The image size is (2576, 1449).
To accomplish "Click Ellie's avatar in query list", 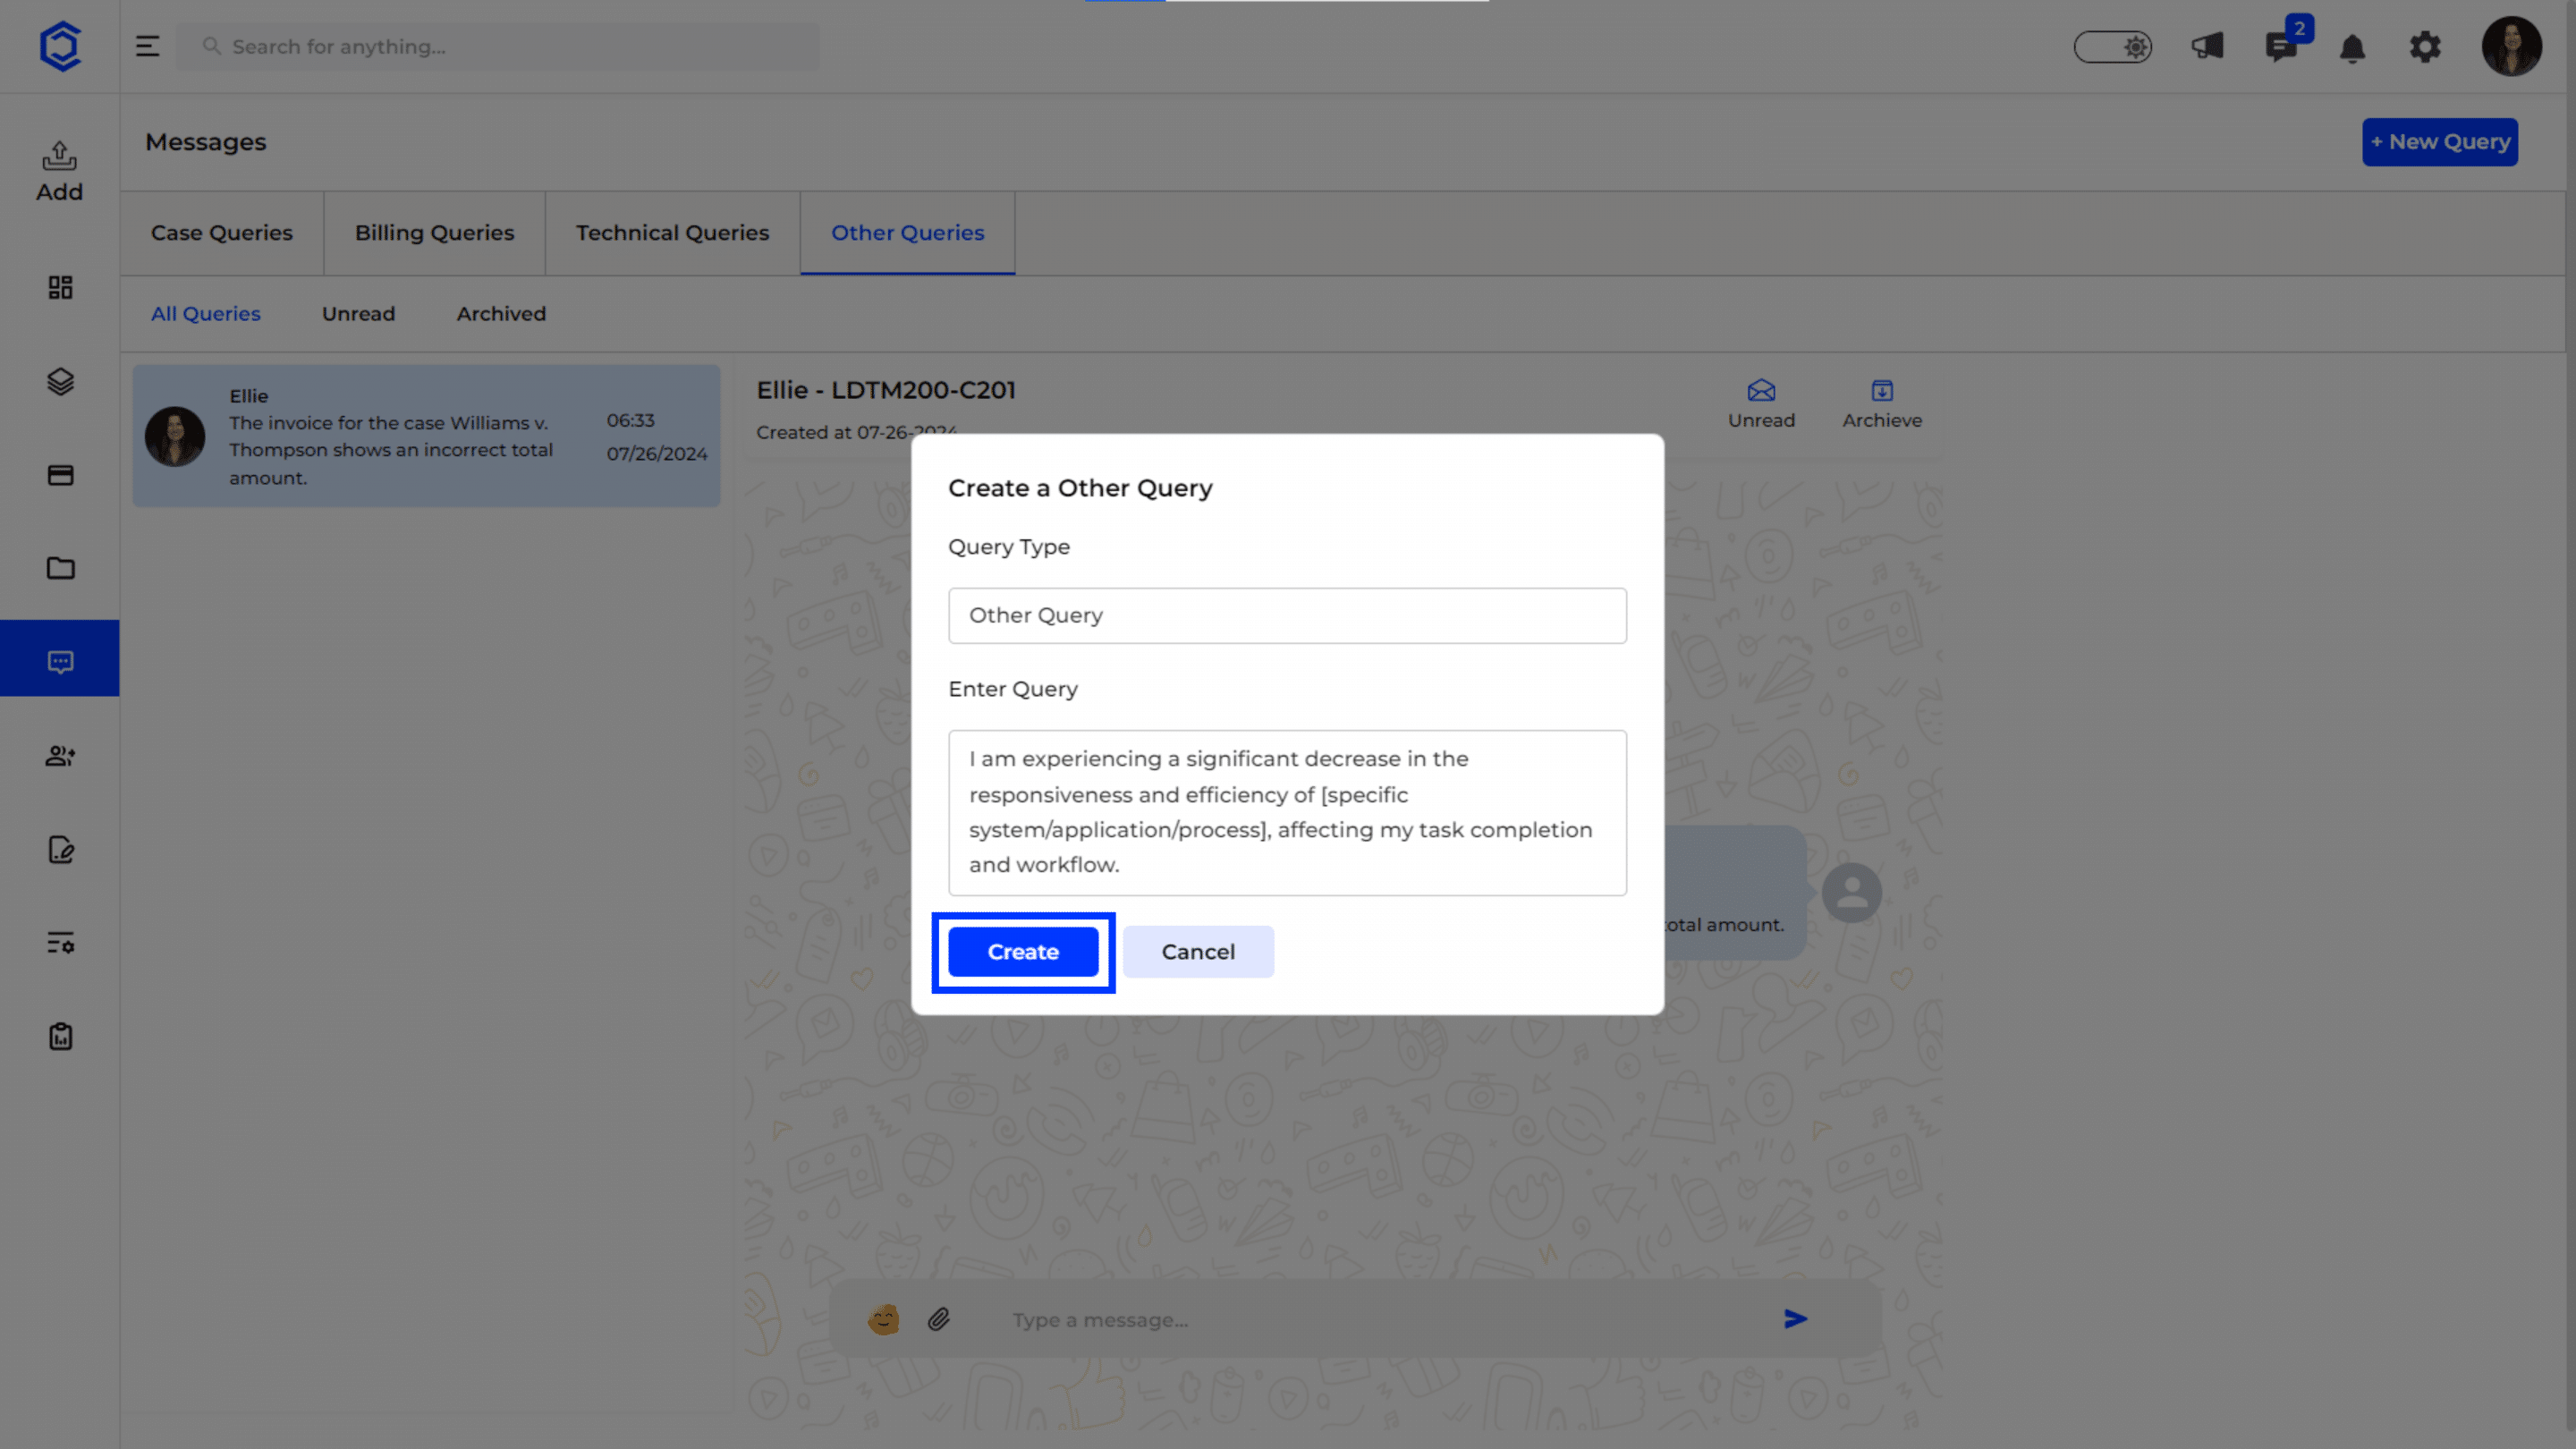I will click(x=175, y=436).
